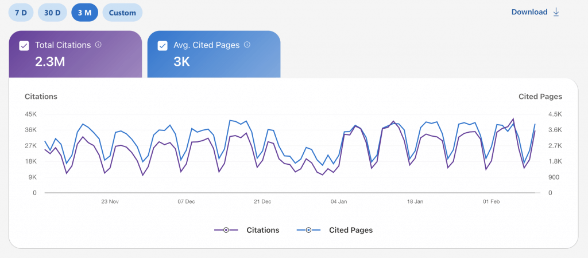Toggle the Citations series legend label
The image size is (588, 258).
coord(262,230)
